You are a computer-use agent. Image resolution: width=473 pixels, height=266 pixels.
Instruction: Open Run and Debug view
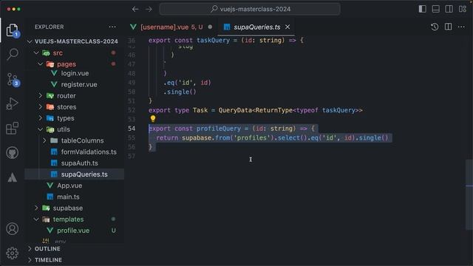[12, 103]
